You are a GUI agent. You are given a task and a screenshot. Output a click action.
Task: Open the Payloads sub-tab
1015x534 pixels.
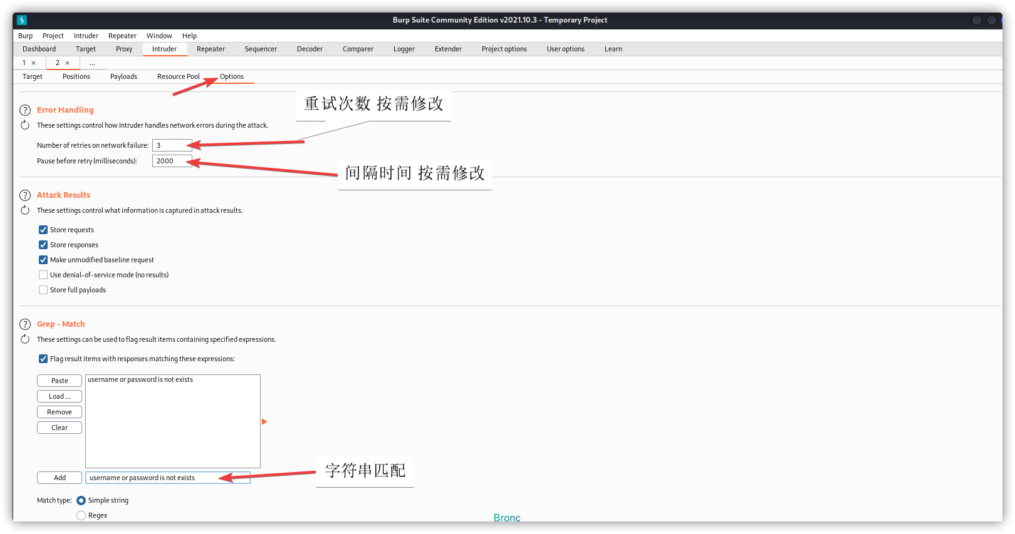click(x=123, y=76)
